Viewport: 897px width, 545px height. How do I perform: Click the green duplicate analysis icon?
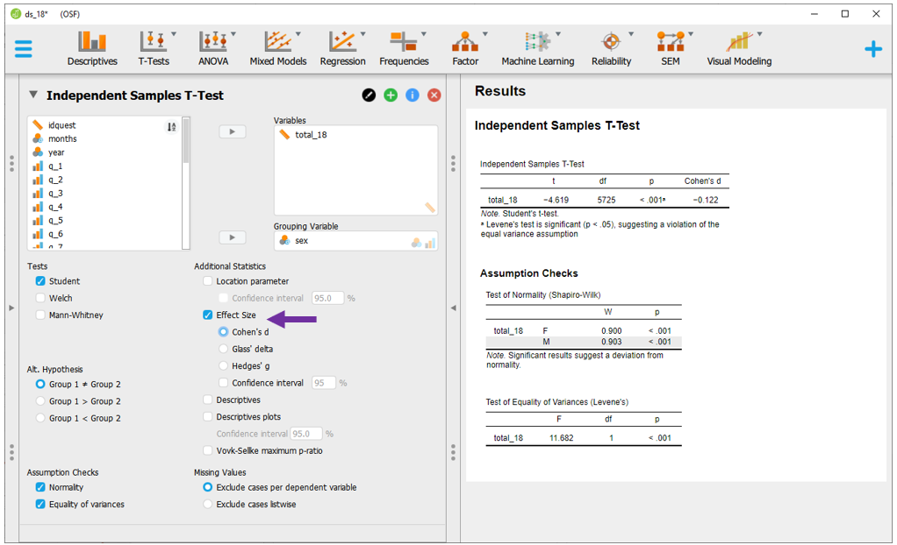[391, 95]
